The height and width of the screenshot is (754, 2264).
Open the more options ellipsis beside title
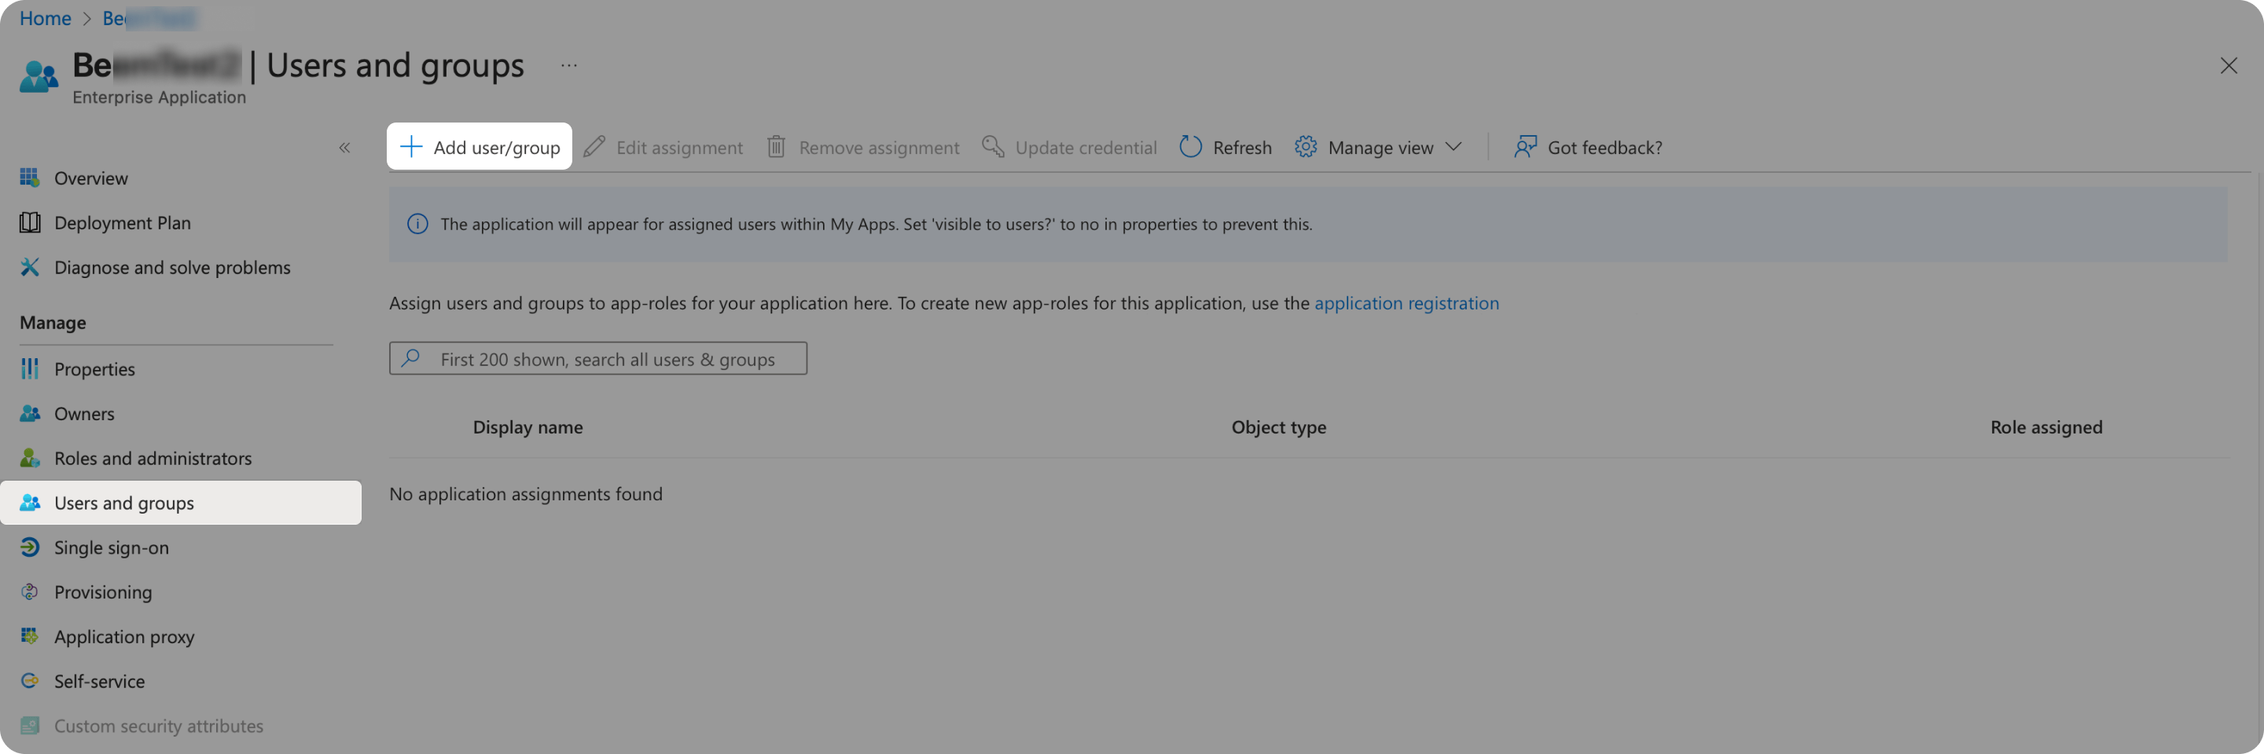[569, 66]
